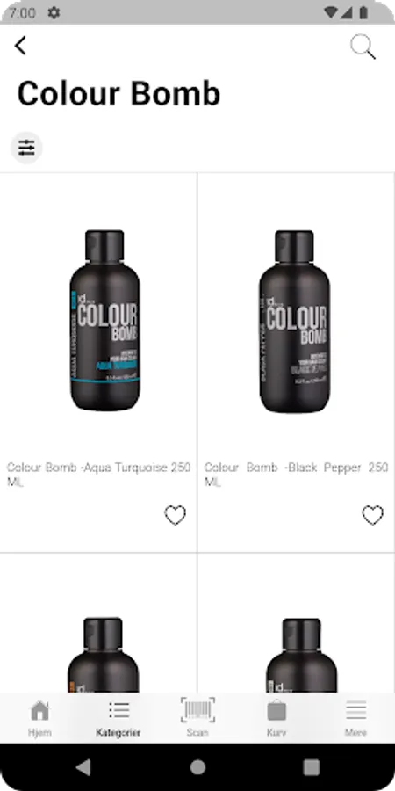Viewport: 395px width, 791px height.
Task: Open the Mere menu icon
Action: click(x=355, y=718)
